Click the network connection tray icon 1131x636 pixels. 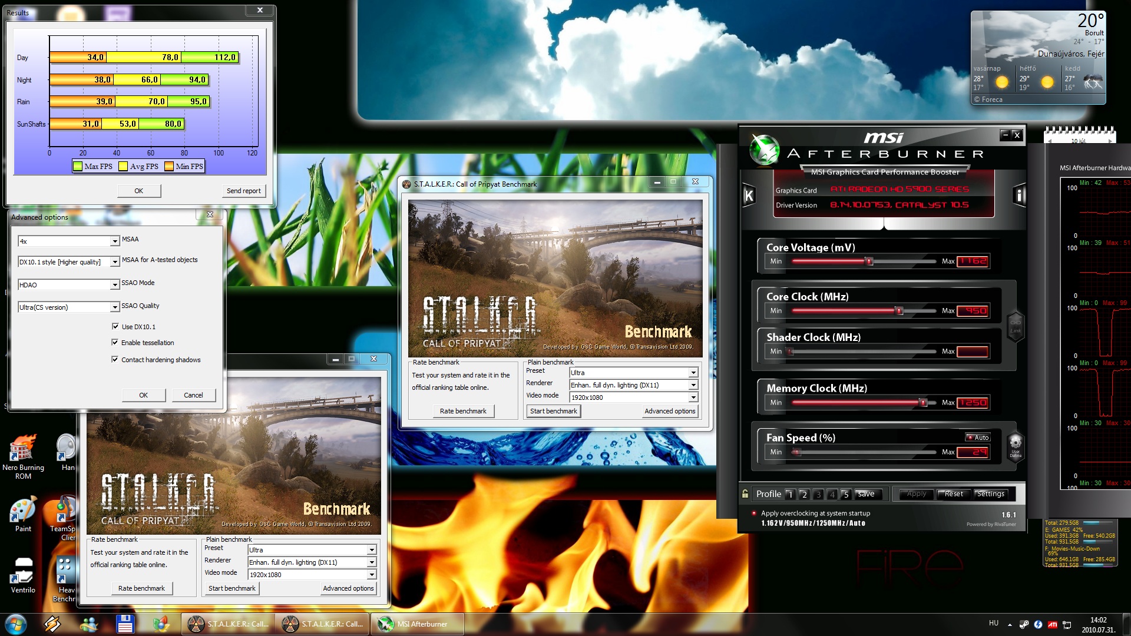click(1066, 624)
